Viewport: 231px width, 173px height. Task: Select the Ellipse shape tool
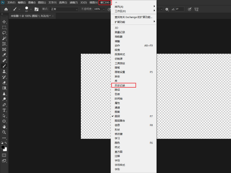pos(4,121)
